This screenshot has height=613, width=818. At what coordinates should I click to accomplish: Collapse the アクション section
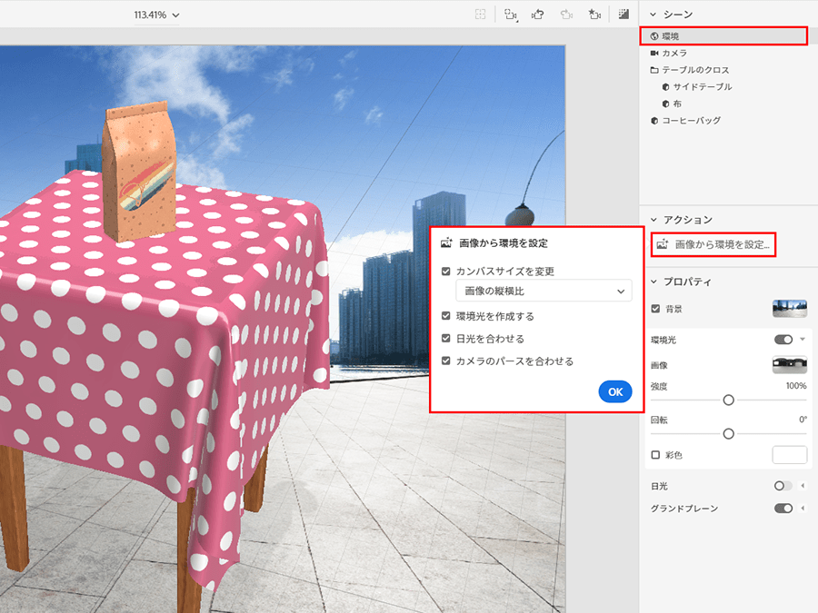pos(653,220)
